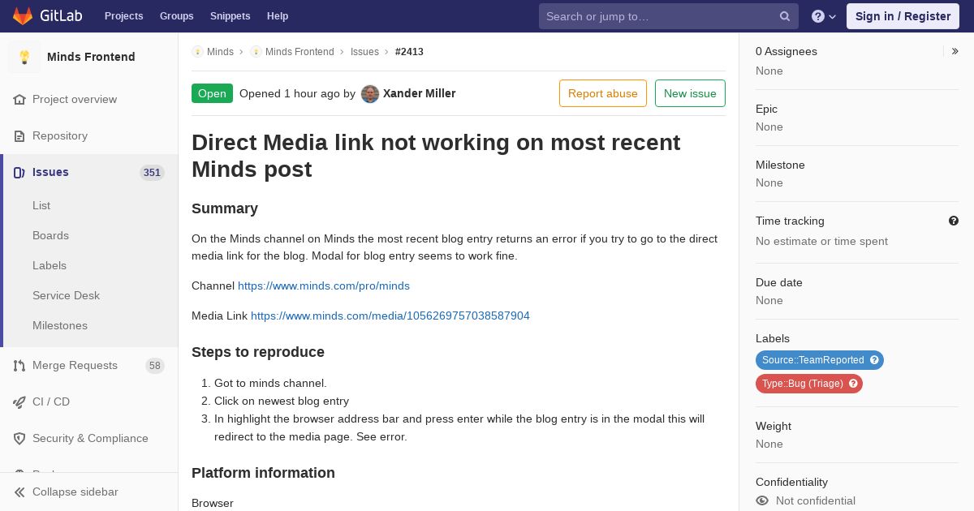Click the New issue button

pyautogui.click(x=690, y=93)
